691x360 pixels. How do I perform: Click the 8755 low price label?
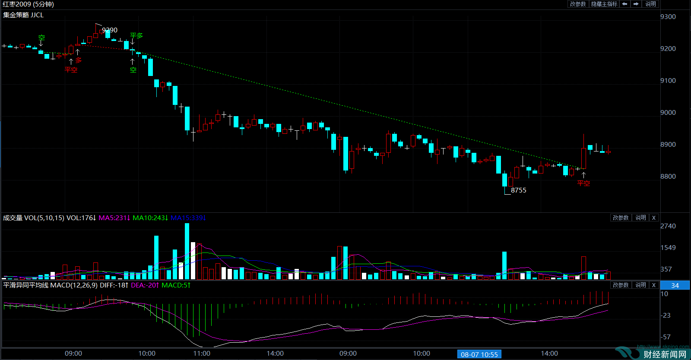519,190
